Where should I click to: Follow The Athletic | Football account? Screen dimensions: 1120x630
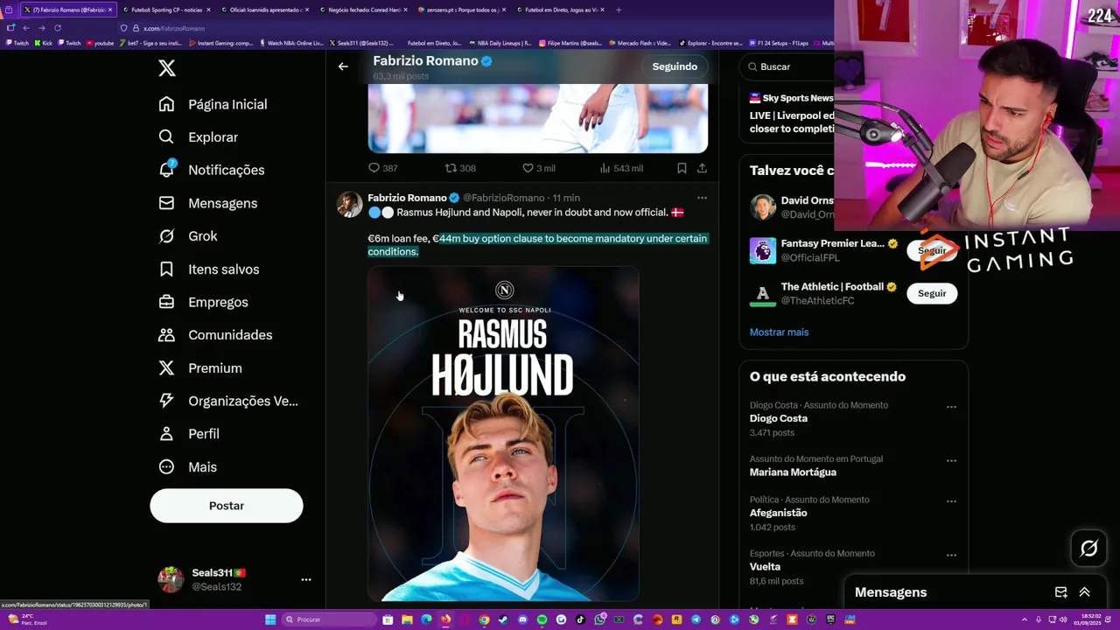932,293
